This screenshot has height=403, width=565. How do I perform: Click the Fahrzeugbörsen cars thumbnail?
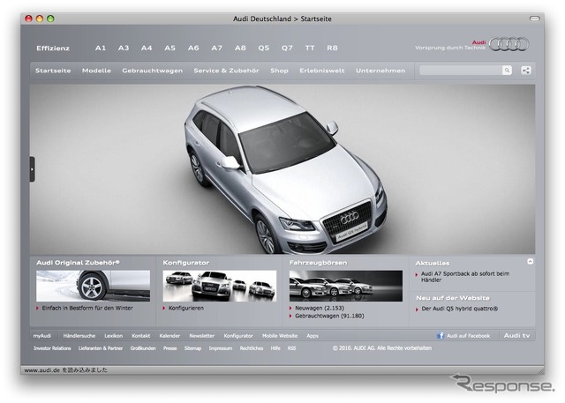click(x=346, y=286)
